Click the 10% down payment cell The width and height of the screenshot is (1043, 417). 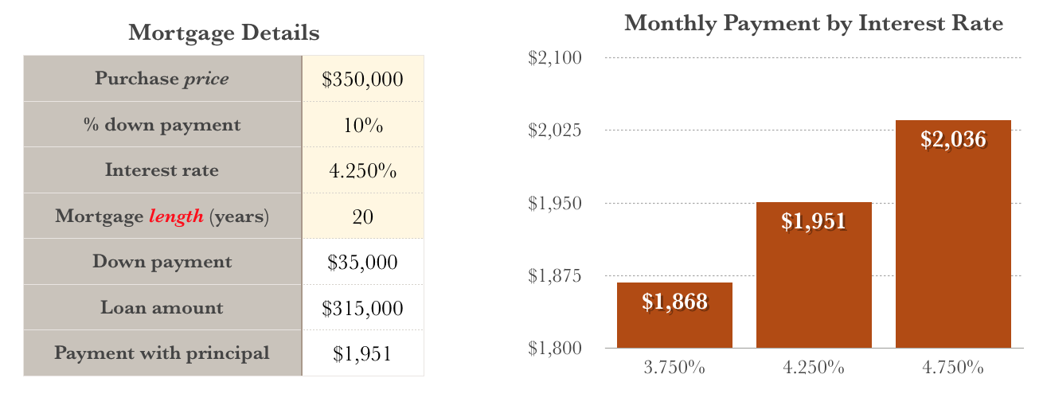(363, 125)
